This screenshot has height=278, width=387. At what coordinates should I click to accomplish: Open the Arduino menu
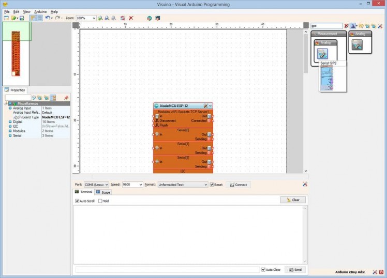pyautogui.click(x=40, y=11)
